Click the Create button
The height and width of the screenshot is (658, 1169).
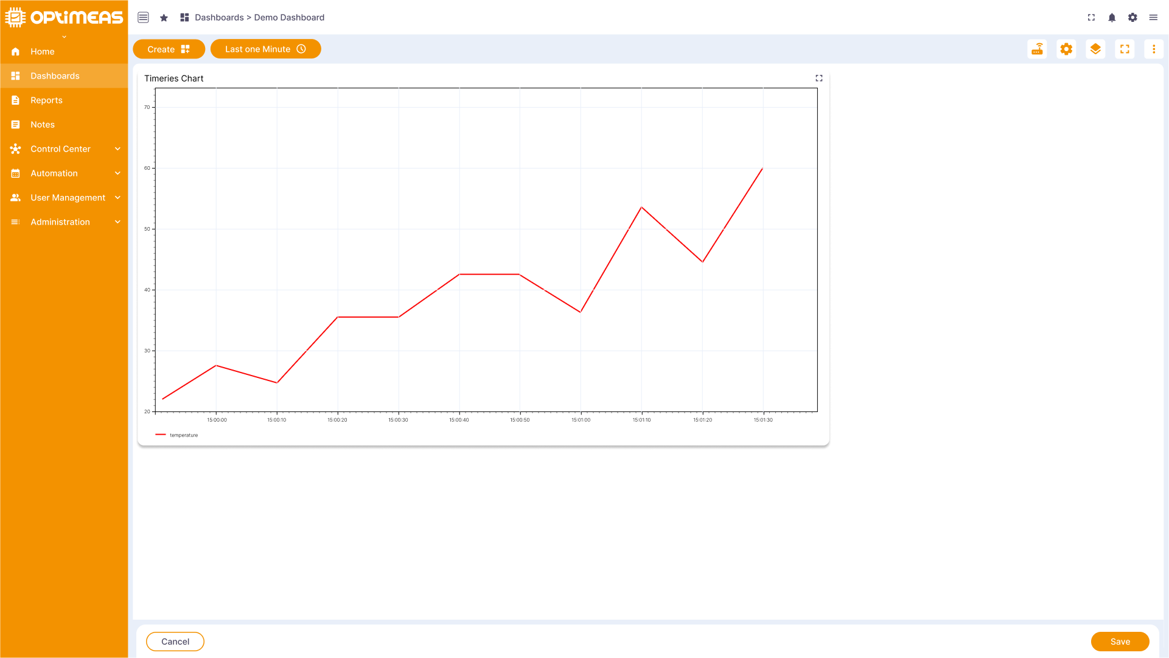[169, 49]
